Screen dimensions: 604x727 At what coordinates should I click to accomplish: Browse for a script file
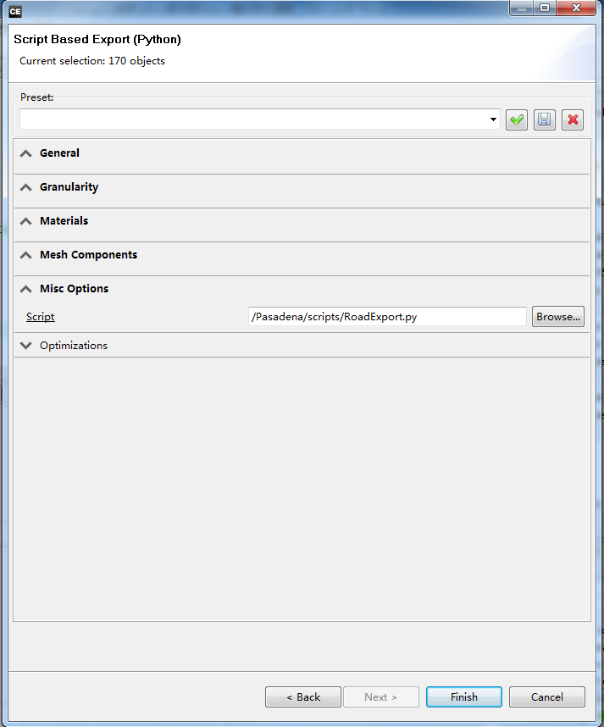coord(558,317)
